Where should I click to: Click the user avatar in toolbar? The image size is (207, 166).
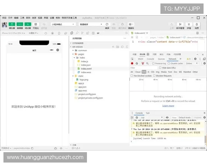tap(4, 25)
